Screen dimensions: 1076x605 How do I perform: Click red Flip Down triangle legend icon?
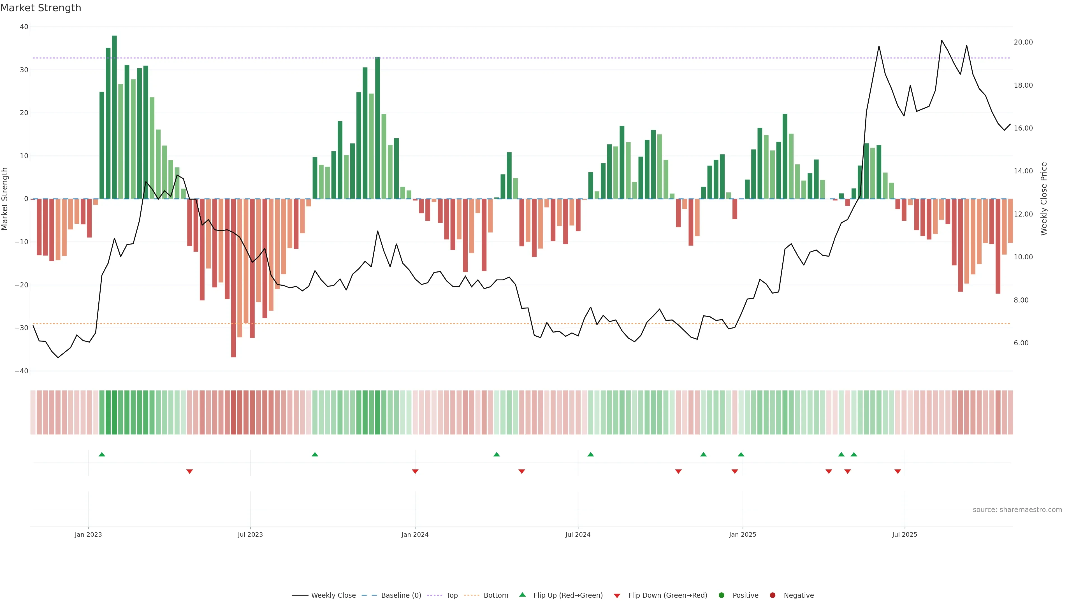click(617, 595)
